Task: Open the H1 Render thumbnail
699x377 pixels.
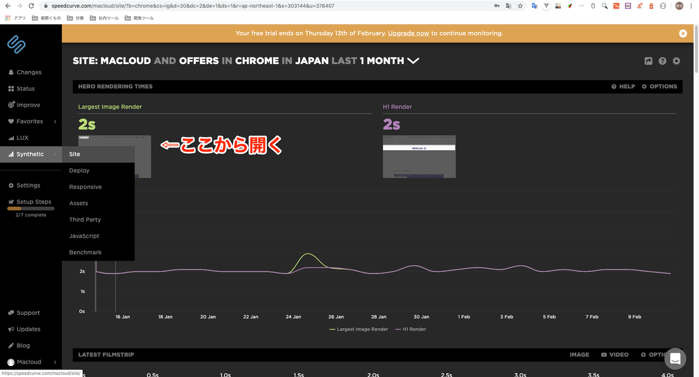Action: click(419, 157)
